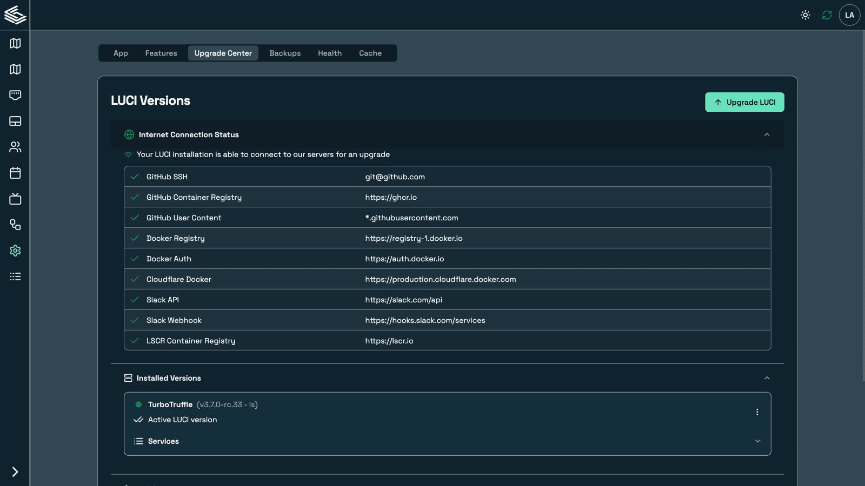Viewport: 865px width, 486px height.
Task: Expand the sidebar with the bottom chevron
Action: tap(15, 472)
